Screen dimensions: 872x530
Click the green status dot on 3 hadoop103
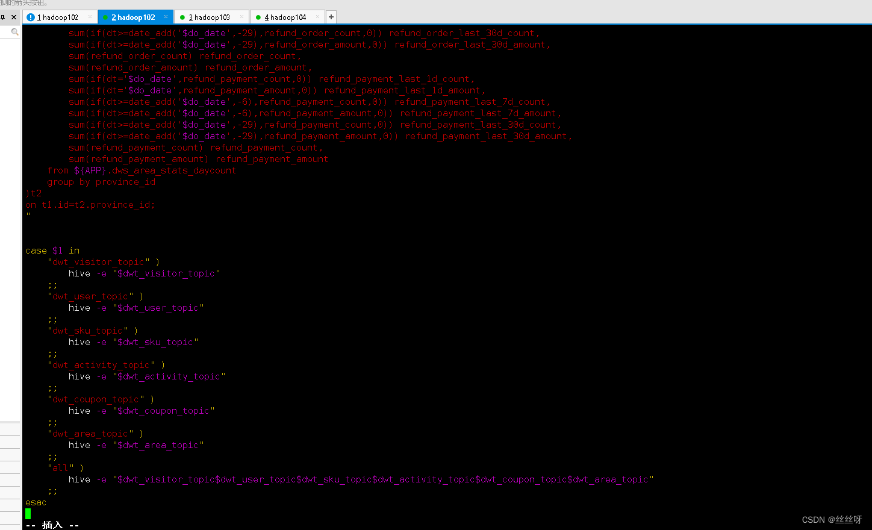[x=182, y=17]
